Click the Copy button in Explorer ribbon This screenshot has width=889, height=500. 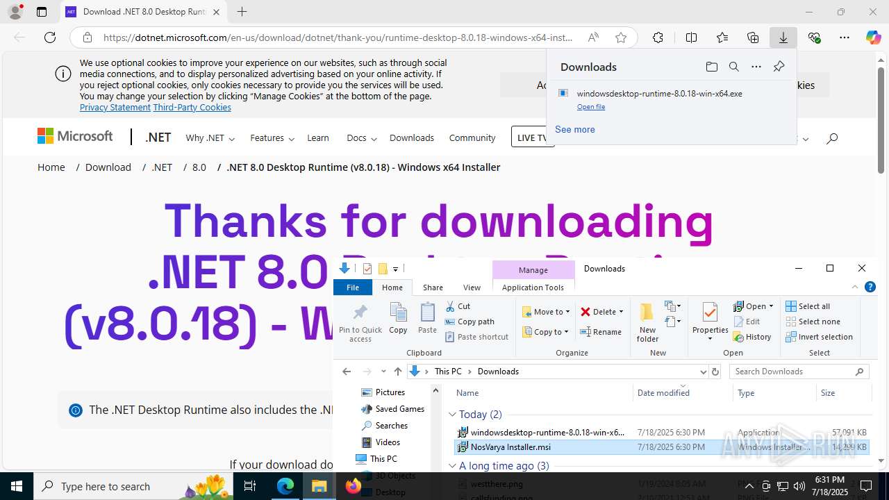pos(398,319)
